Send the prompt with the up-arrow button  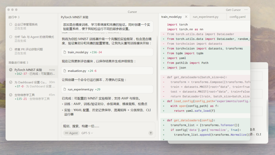[x=151, y=133]
